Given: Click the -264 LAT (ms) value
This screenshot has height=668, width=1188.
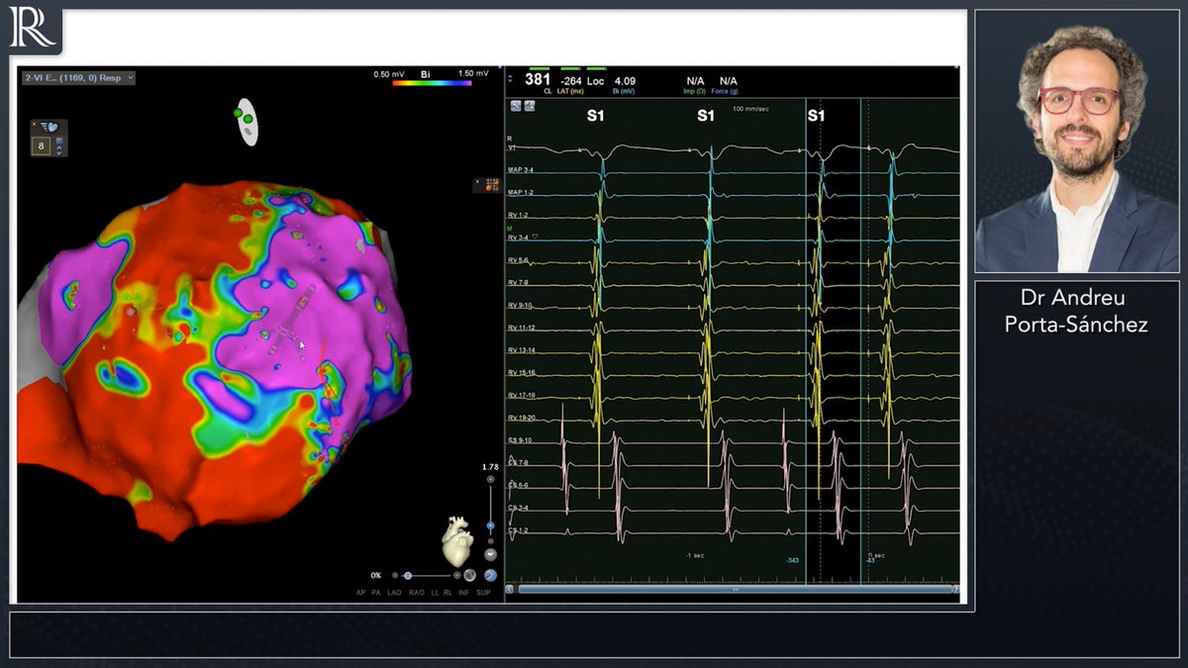Looking at the screenshot, I should 571,81.
